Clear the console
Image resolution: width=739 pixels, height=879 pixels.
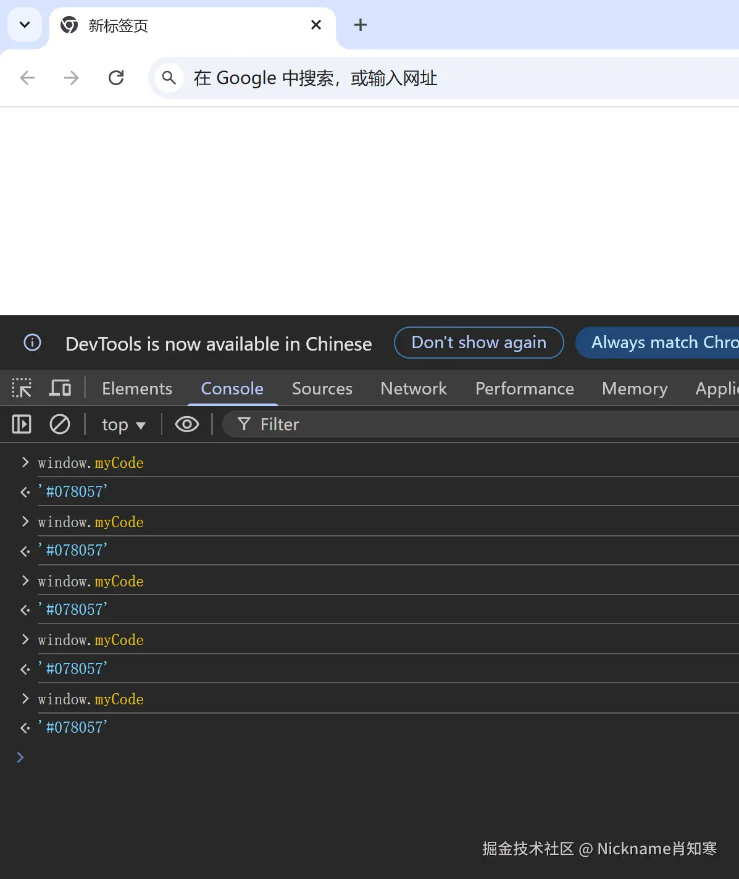(x=60, y=424)
